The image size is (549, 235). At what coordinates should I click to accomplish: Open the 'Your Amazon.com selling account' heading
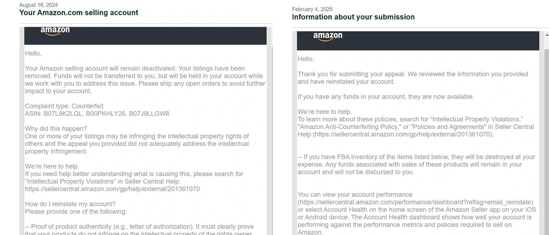pyautogui.click(x=79, y=13)
